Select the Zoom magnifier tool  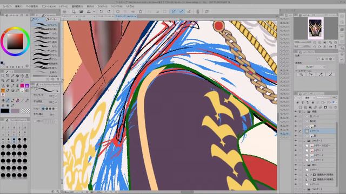tap(3, 75)
